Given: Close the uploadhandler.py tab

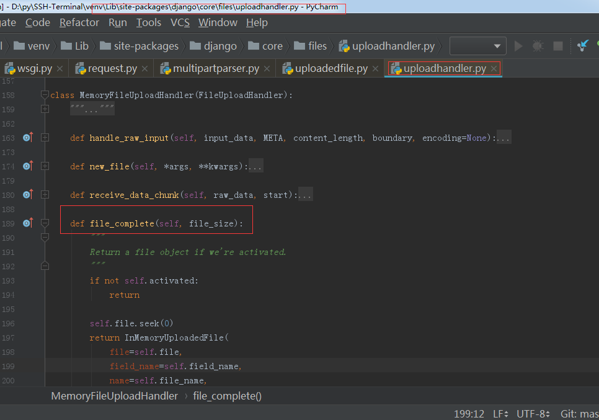Looking at the screenshot, I should pyautogui.click(x=494, y=69).
